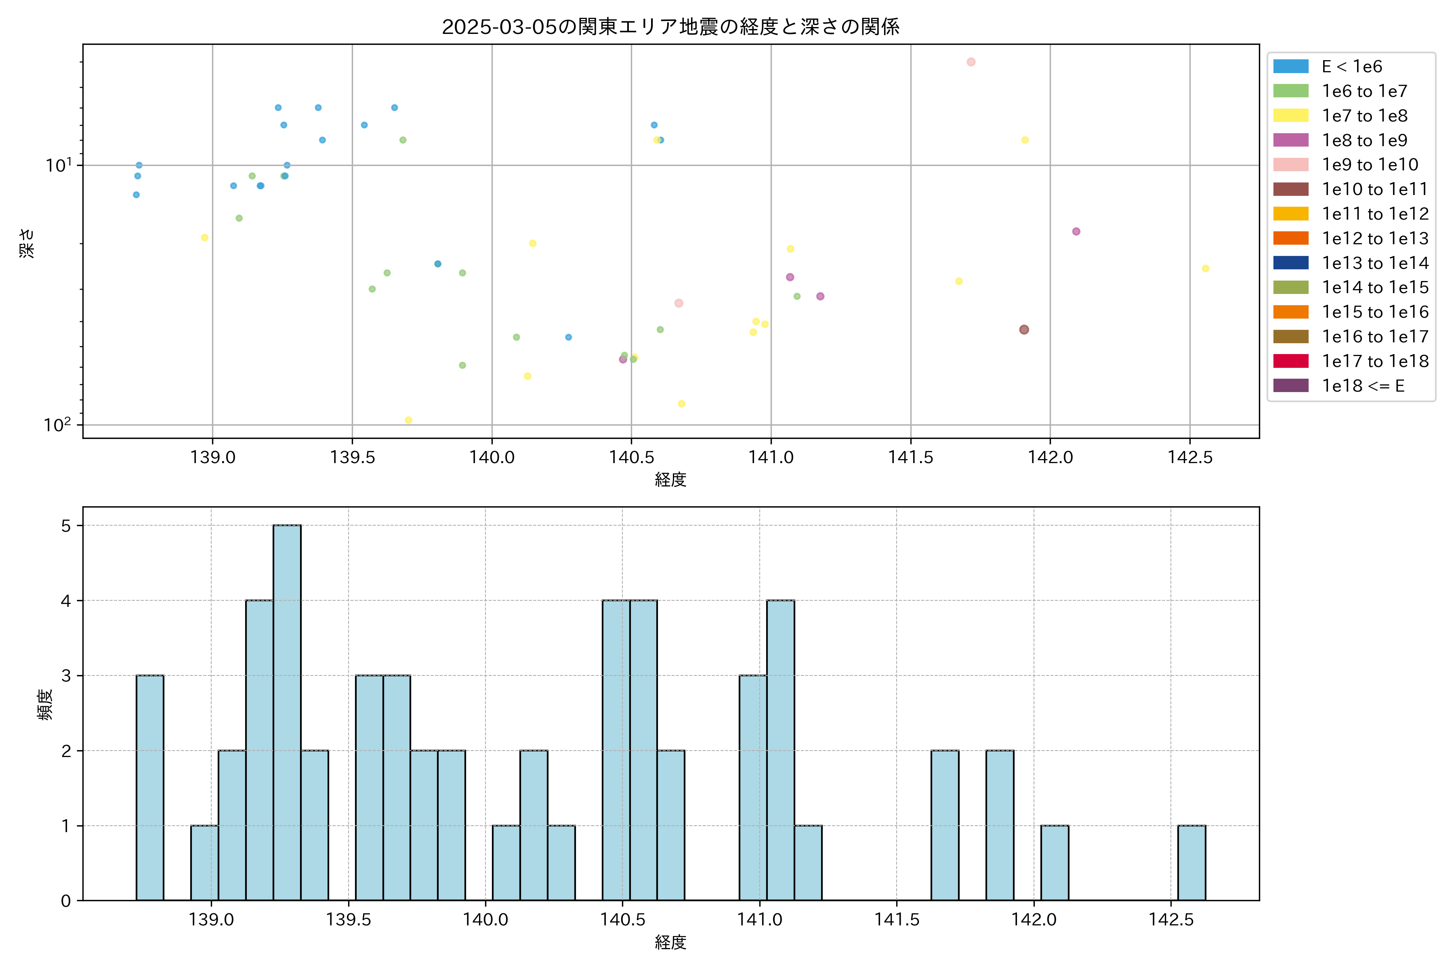Click the pink scatter point at top near 141.7
Image resolution: width=1454 pixels, height=969 pixels.
click(971, 62)
